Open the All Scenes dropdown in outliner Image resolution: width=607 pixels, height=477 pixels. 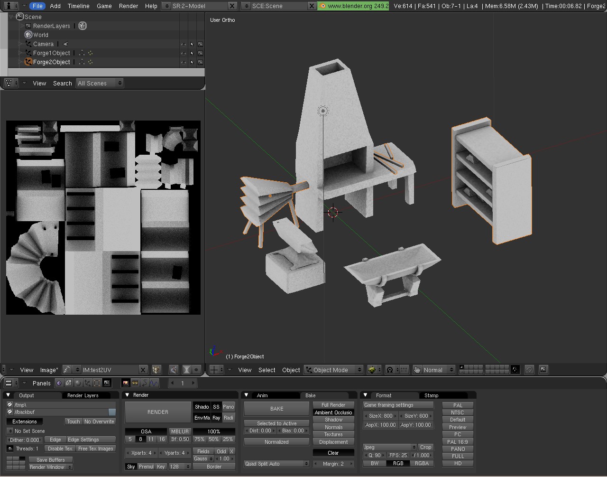(x=100, y=83)
